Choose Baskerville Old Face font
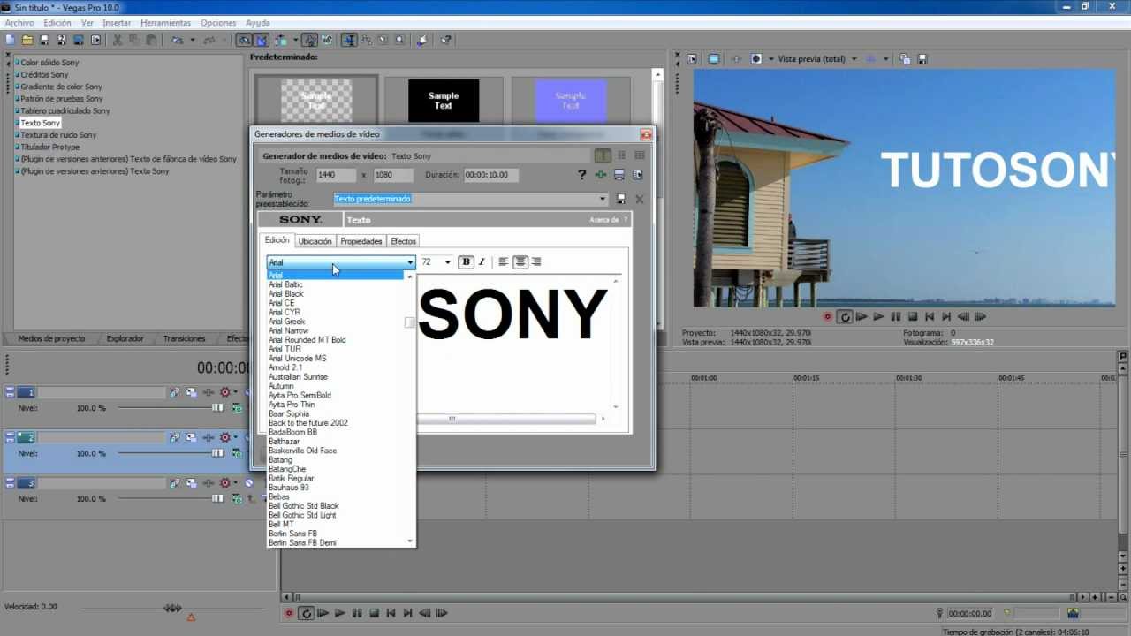The width and height of the screenshot is (1131, 636). click(302, 450)
